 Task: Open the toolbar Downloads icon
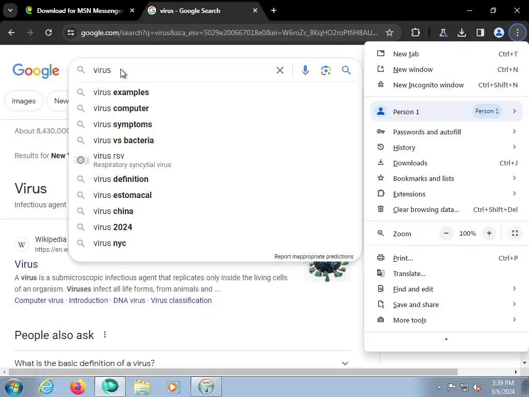(461, 33)
